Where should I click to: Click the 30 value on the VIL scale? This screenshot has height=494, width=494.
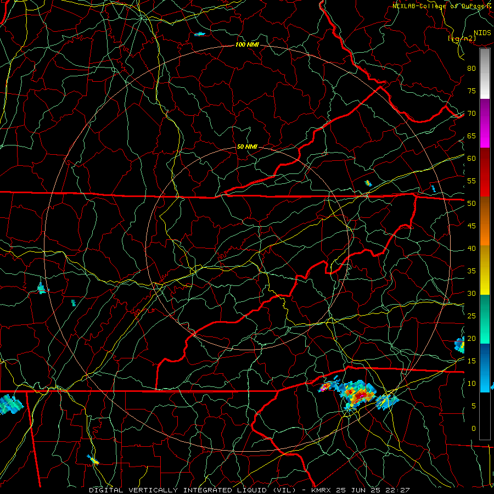pos(471,294)
